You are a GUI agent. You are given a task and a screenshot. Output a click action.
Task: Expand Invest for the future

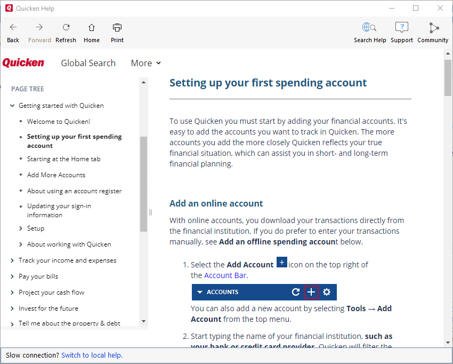click(12, 308)
